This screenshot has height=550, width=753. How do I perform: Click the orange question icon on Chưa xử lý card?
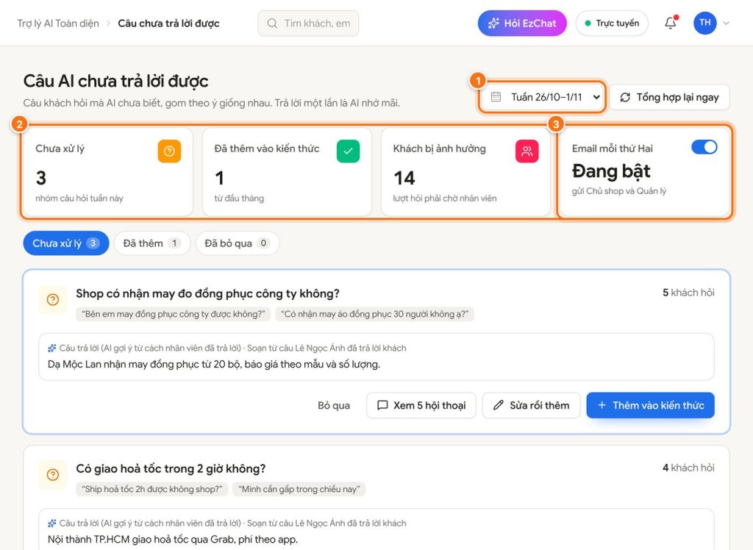click(x=169, y=151)
